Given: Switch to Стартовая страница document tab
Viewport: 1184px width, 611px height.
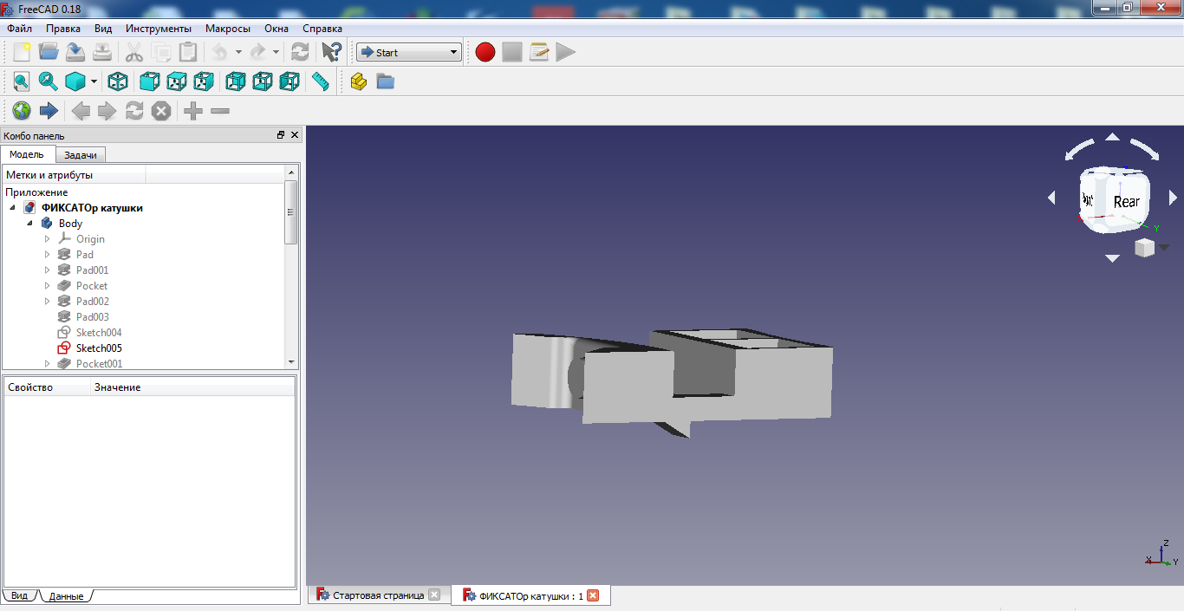Looking at the screenshot, I should pos(378,595).
